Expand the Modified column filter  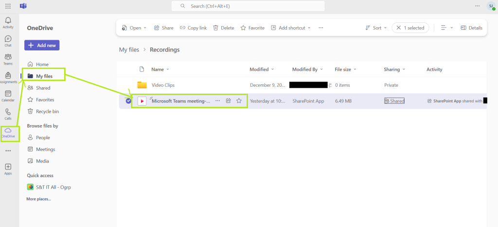[262, 69]
